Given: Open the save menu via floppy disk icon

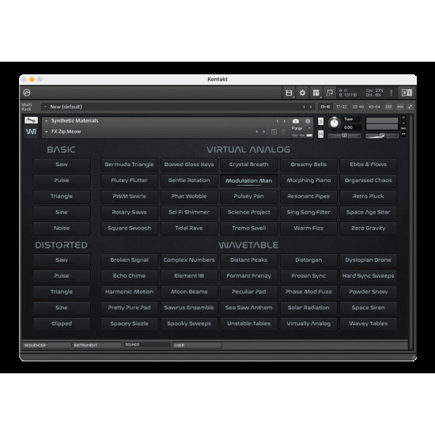Looking at the screenshot, I should click(x=289, y=93).
